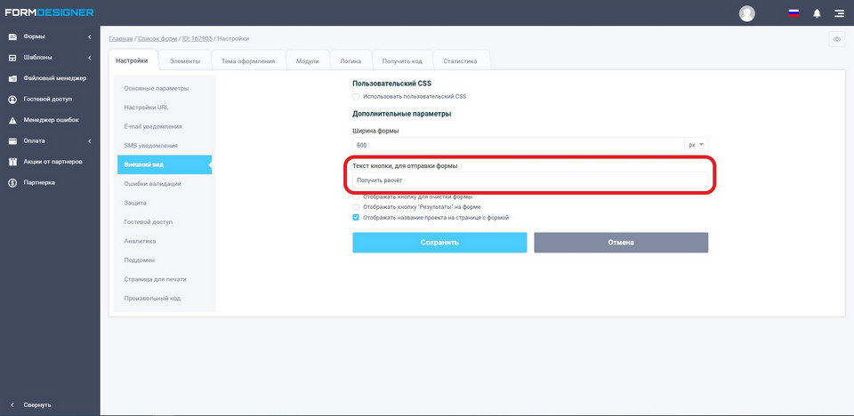Open Менеджер ошибок in the sidebar
This screenshot has height=416, width=854.
click(51, 120)
